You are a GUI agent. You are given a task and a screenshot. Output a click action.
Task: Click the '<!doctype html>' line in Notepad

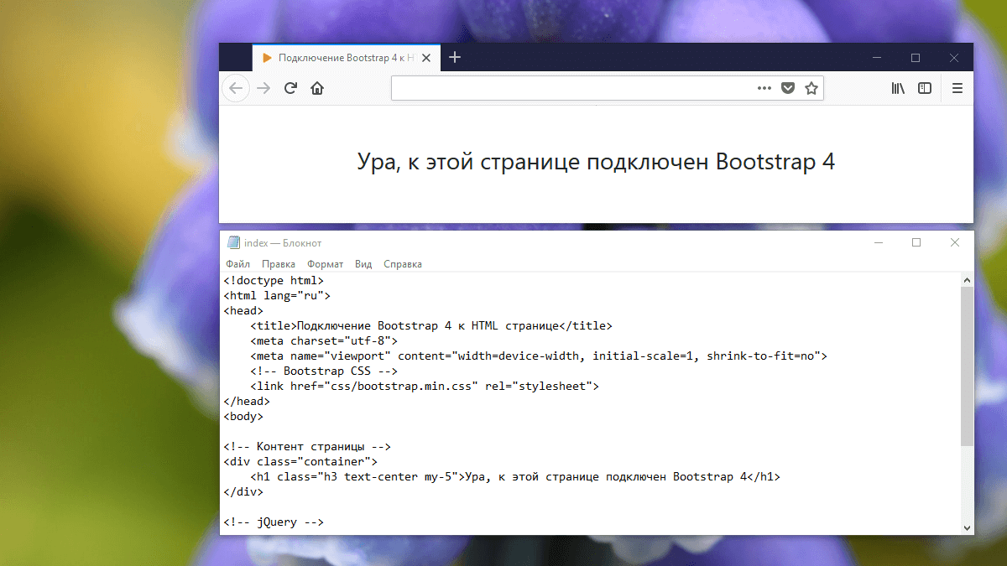click(274, 281)
